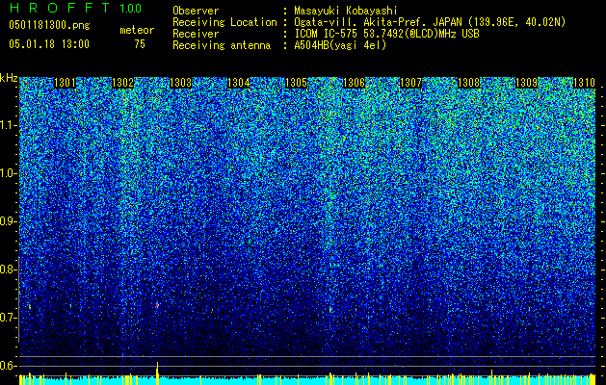Click the 0.8 frequency axis label

7,269
